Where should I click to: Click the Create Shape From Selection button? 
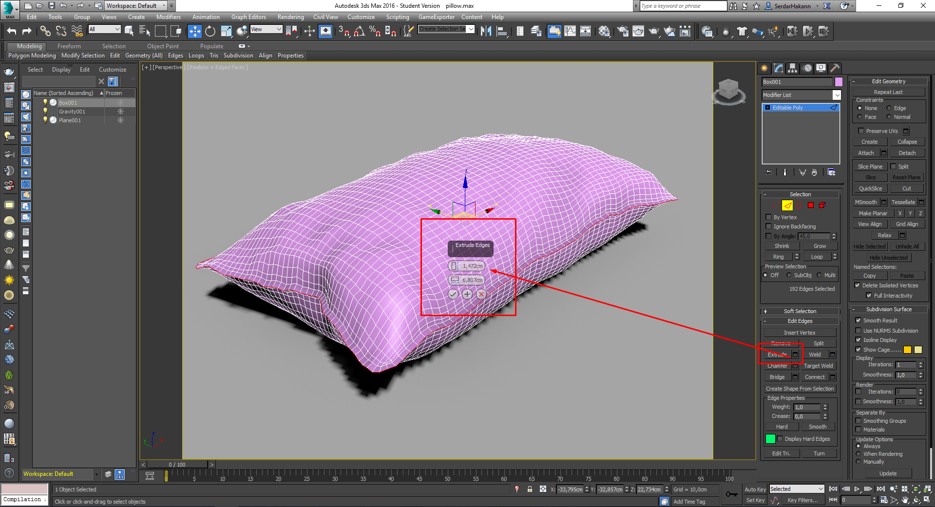pyautogui.click(x=800, y=389)
